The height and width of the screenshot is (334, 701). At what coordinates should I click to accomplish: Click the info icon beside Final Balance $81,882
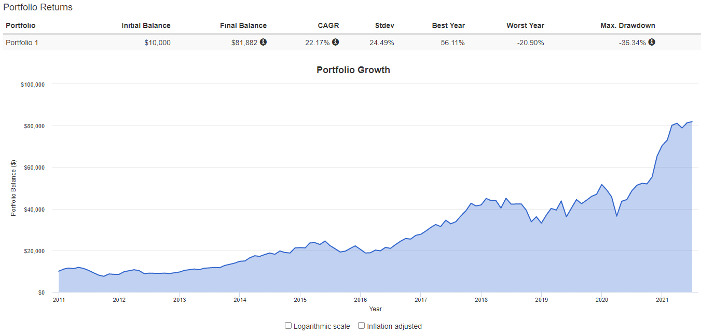tap(263, 42)
